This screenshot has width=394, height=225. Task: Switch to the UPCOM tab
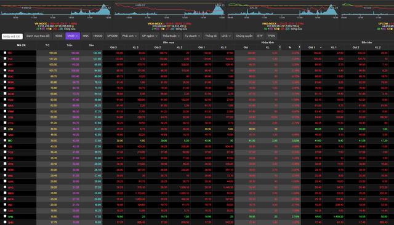coord(112,36)
